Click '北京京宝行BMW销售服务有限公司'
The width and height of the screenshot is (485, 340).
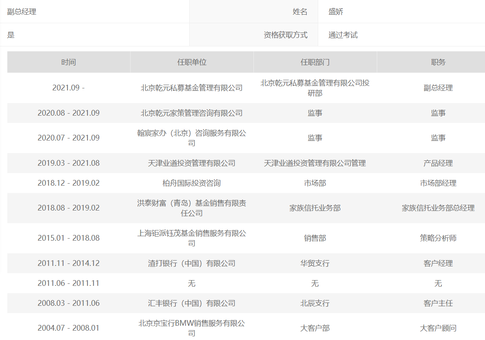click(x=192, y=328)
